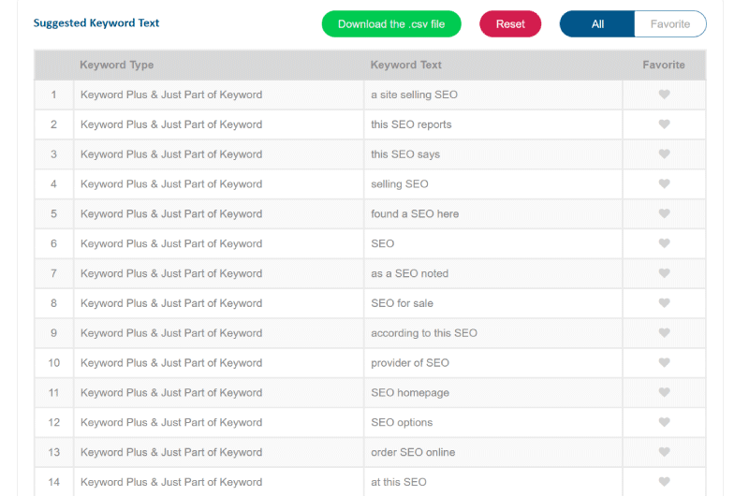Screen dimensions: 749x496
Task: Click row number 12 cell
Action: 54,422
